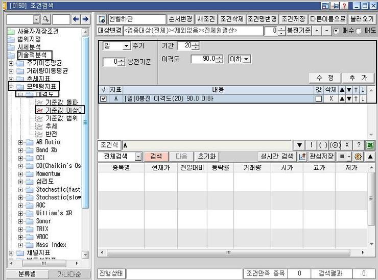
Task: Click the 조건저장 button
Action: 294,19
